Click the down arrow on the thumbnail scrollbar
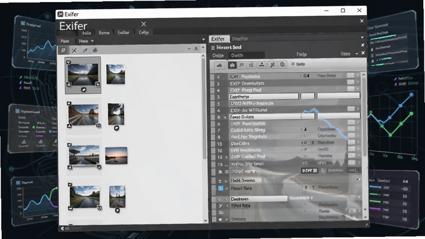Viewport: 425px width, 239px height. [205, 220]
